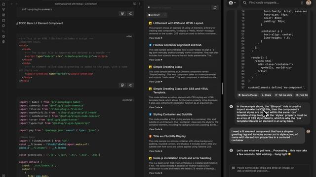Click the Share button under chat code

click(x=266, y=95)
